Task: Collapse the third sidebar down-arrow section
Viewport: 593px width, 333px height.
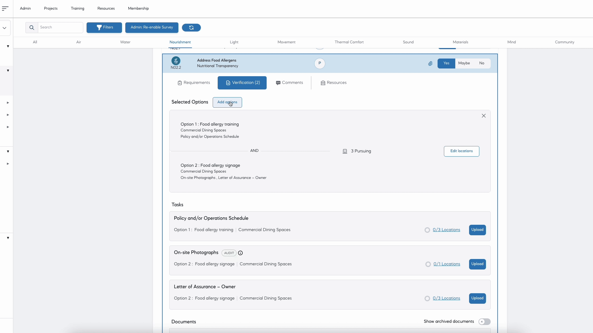Action: click(x=8, y=152)
